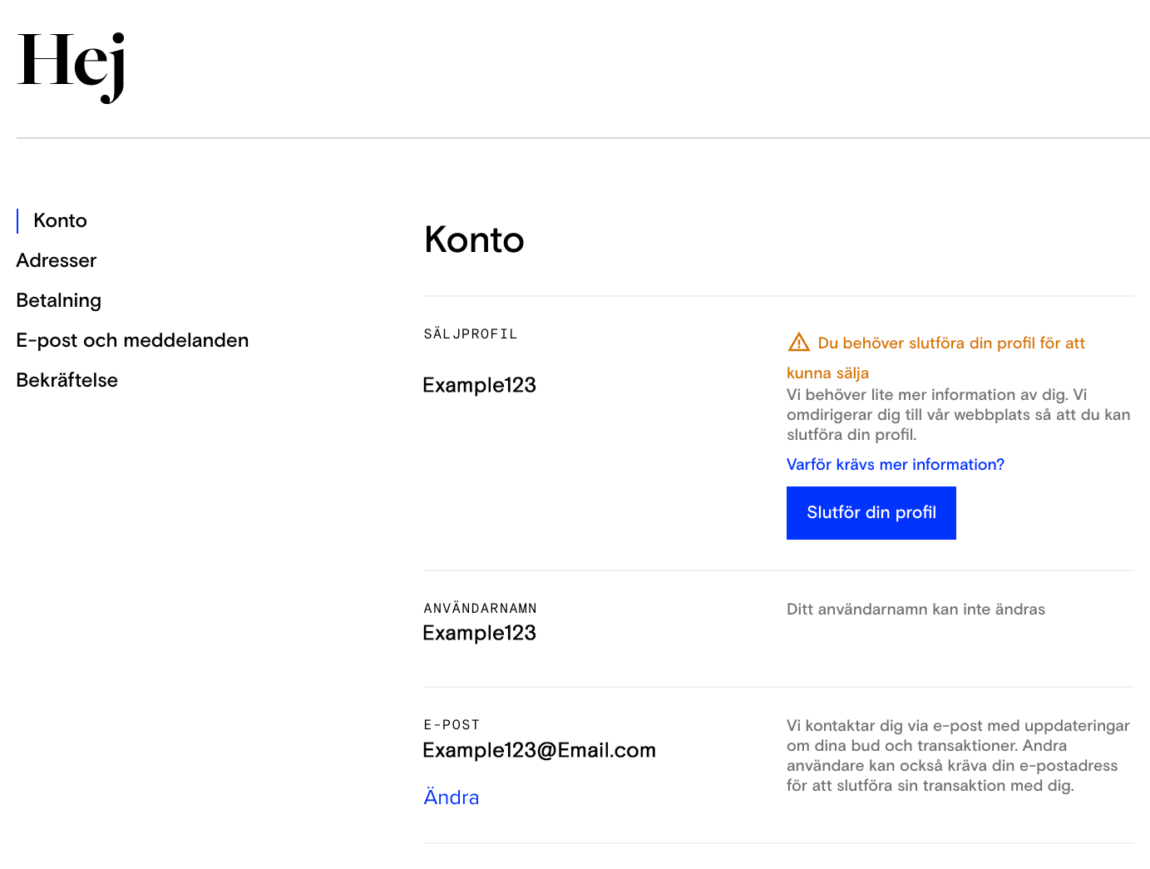Select seller profile name Example123
Viewport: 1150px width, 869px height.
pyautogui.click(x=479, y=385)
